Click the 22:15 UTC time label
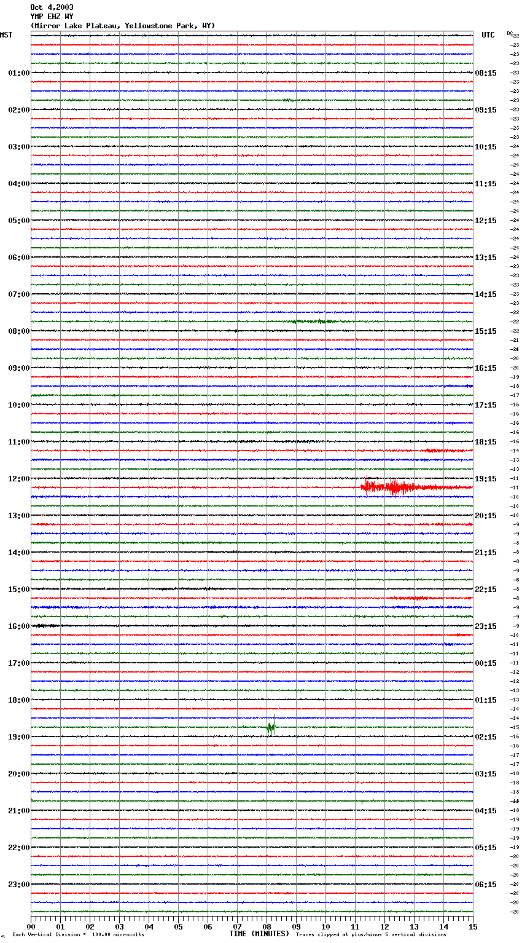This screenshot has width=522, height=943. [486, 590]
